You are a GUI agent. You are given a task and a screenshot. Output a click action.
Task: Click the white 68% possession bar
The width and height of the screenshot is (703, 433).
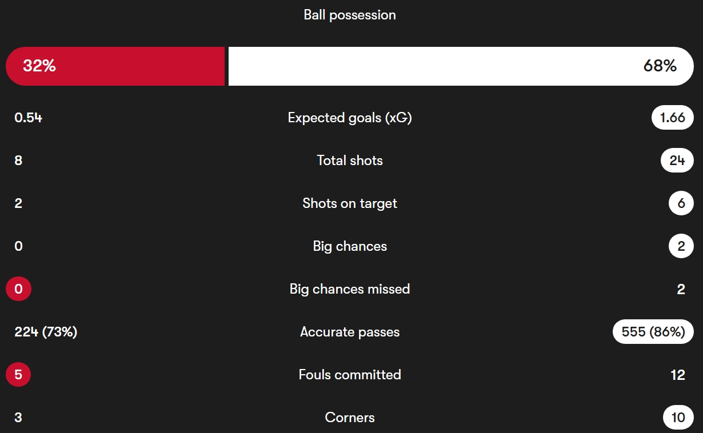click(461, 66)
